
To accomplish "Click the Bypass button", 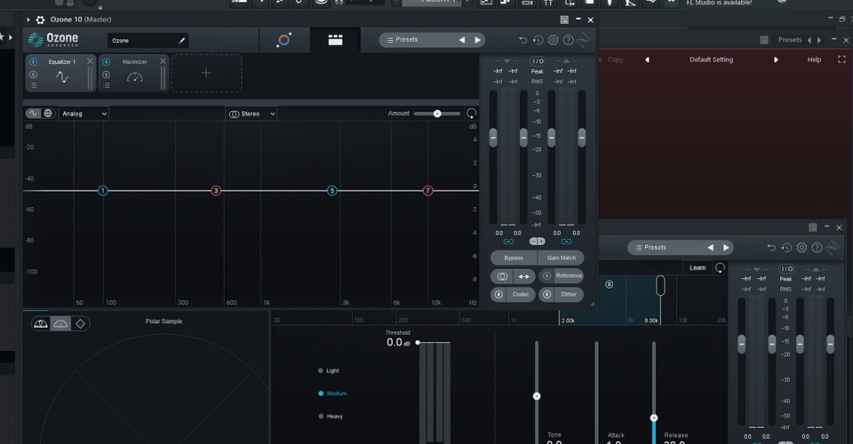I will pyautogui.click(x=514, y=258).
